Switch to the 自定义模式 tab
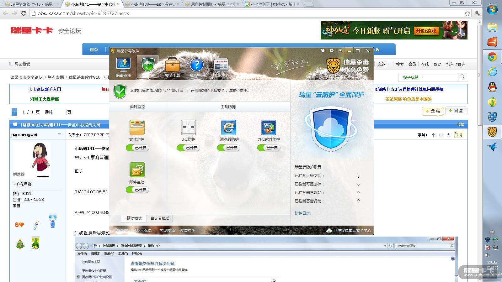Image resolution: width=502 pixels, height=282 pixels. click(160, 218)
